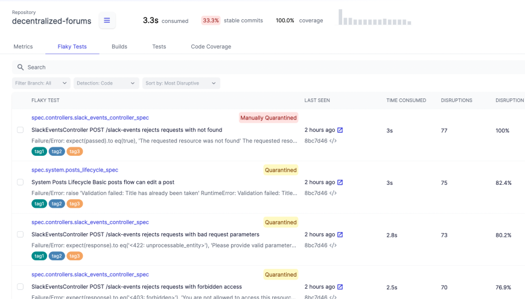Click the orange tag3 label in first row
The width and height of the screenshot is (525, 299).
click(x=74, y=152)
